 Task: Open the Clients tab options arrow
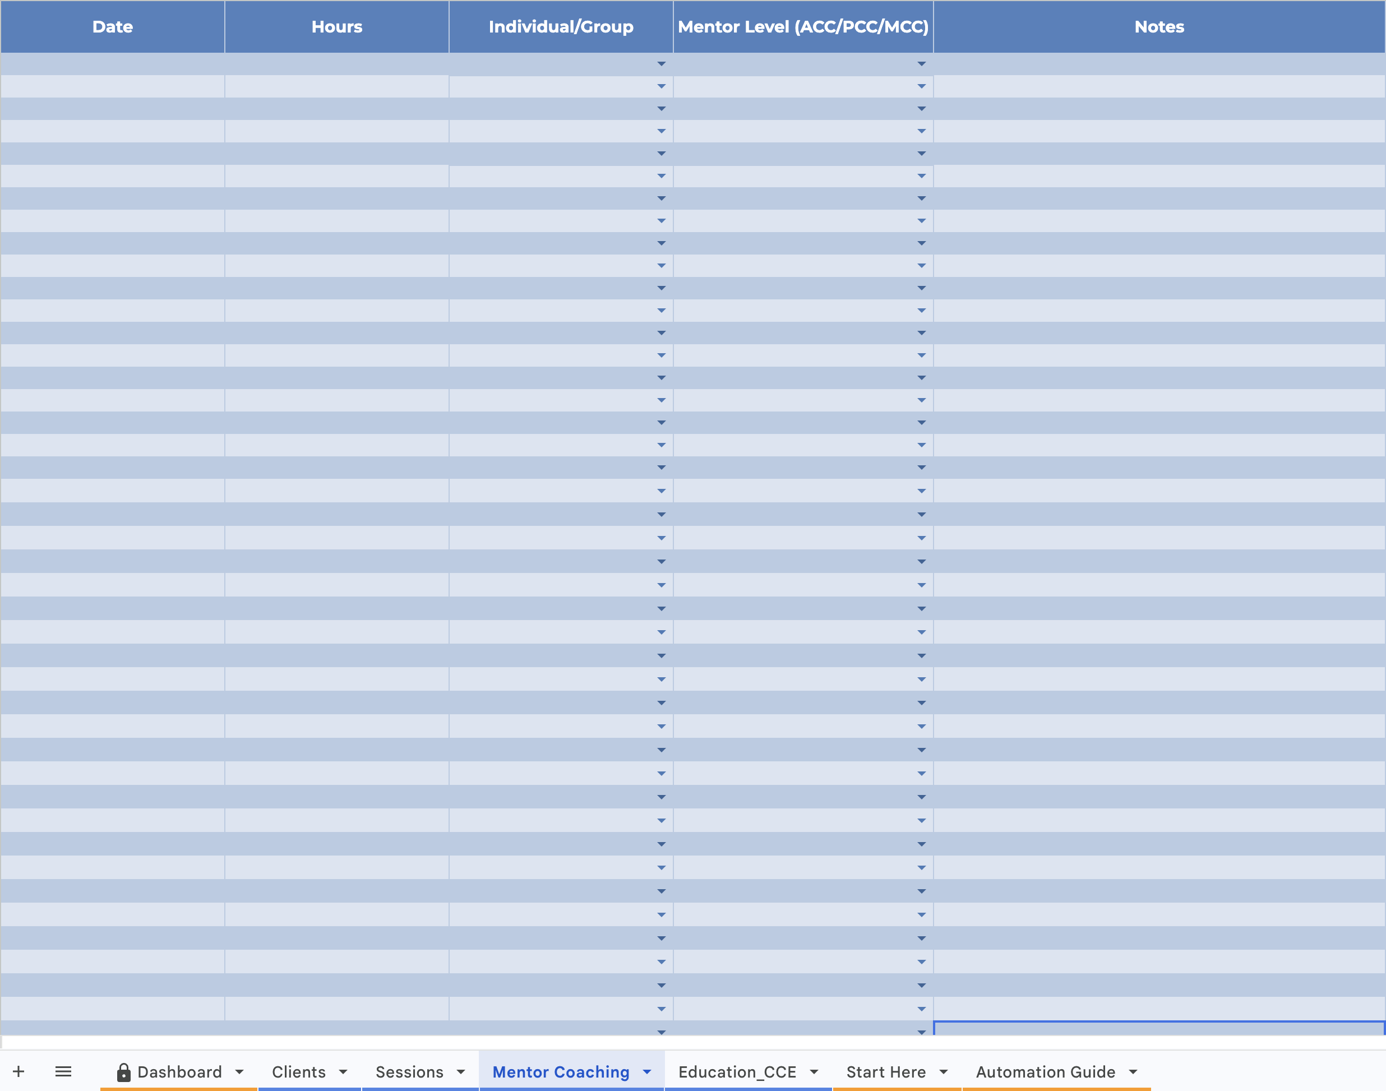[344, 1072]
